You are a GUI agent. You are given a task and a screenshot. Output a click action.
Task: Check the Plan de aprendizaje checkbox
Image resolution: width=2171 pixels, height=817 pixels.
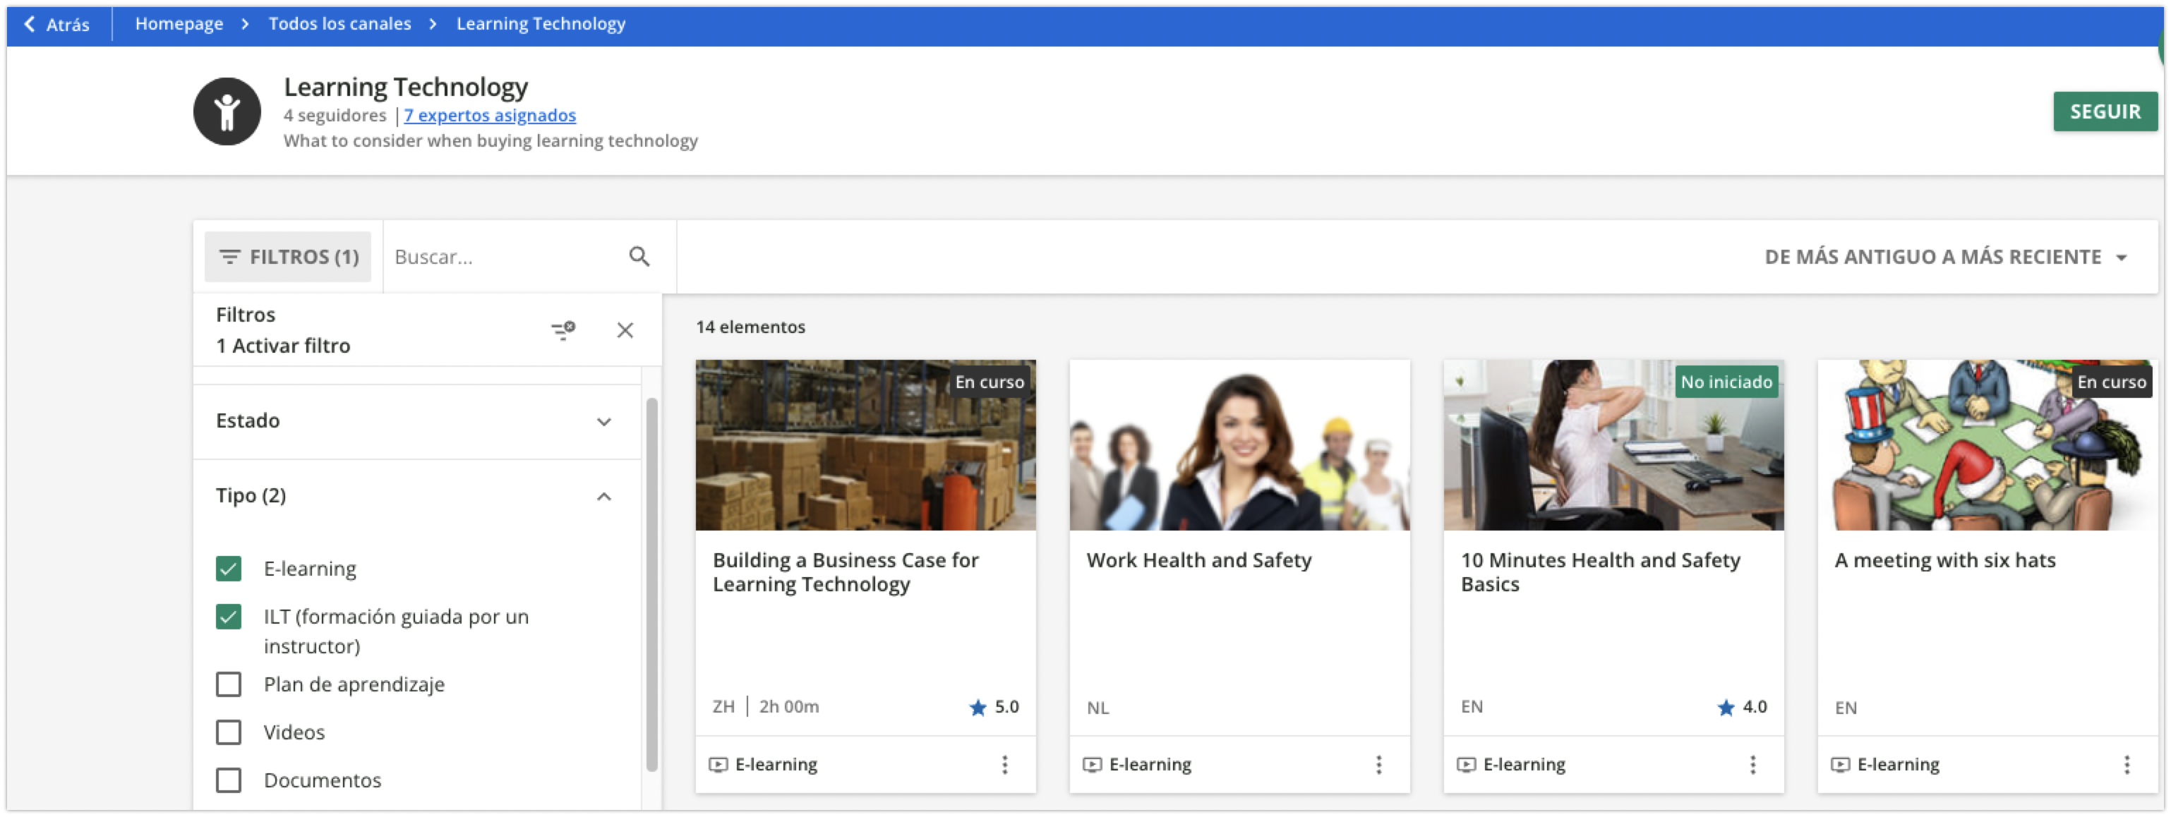click(229, 684)
